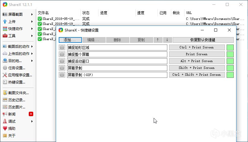
Task: Click the 截图后的动作 image icon
Action: click(x=5, y=47)
